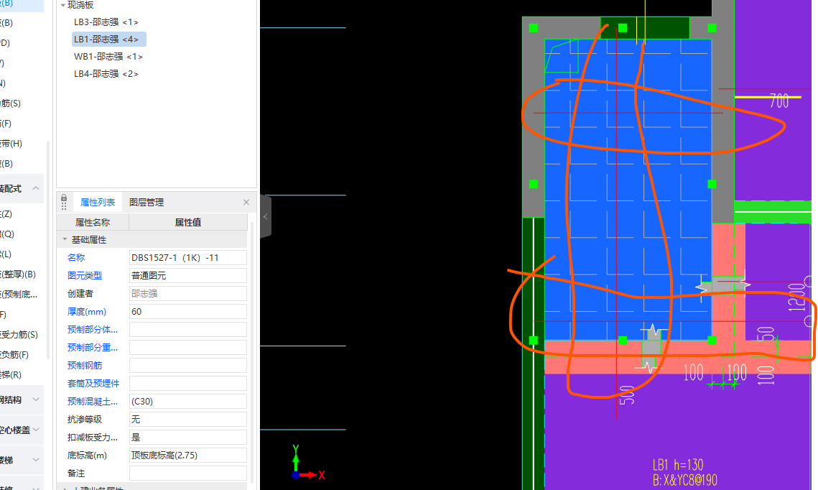
Task: Click the 厚度(mm) value 60
Action: (188, 312)
